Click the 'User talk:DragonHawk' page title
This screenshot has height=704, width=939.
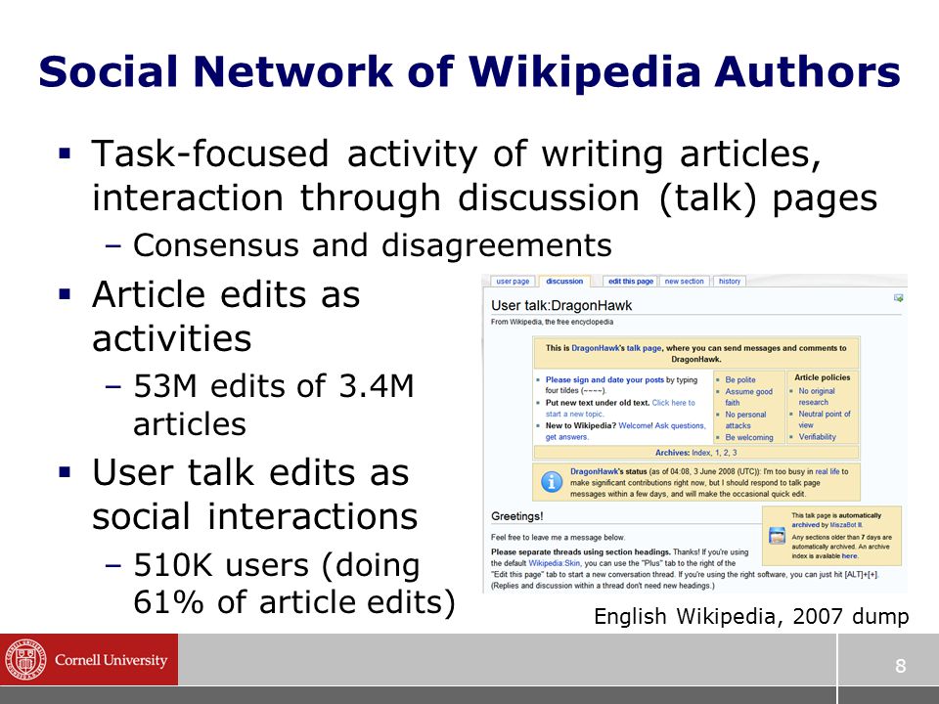(x=561, y=305)
